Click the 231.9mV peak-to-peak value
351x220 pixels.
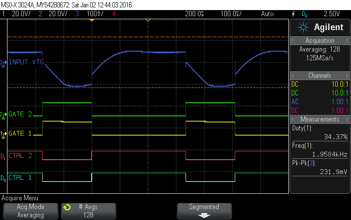click(333, 172)
